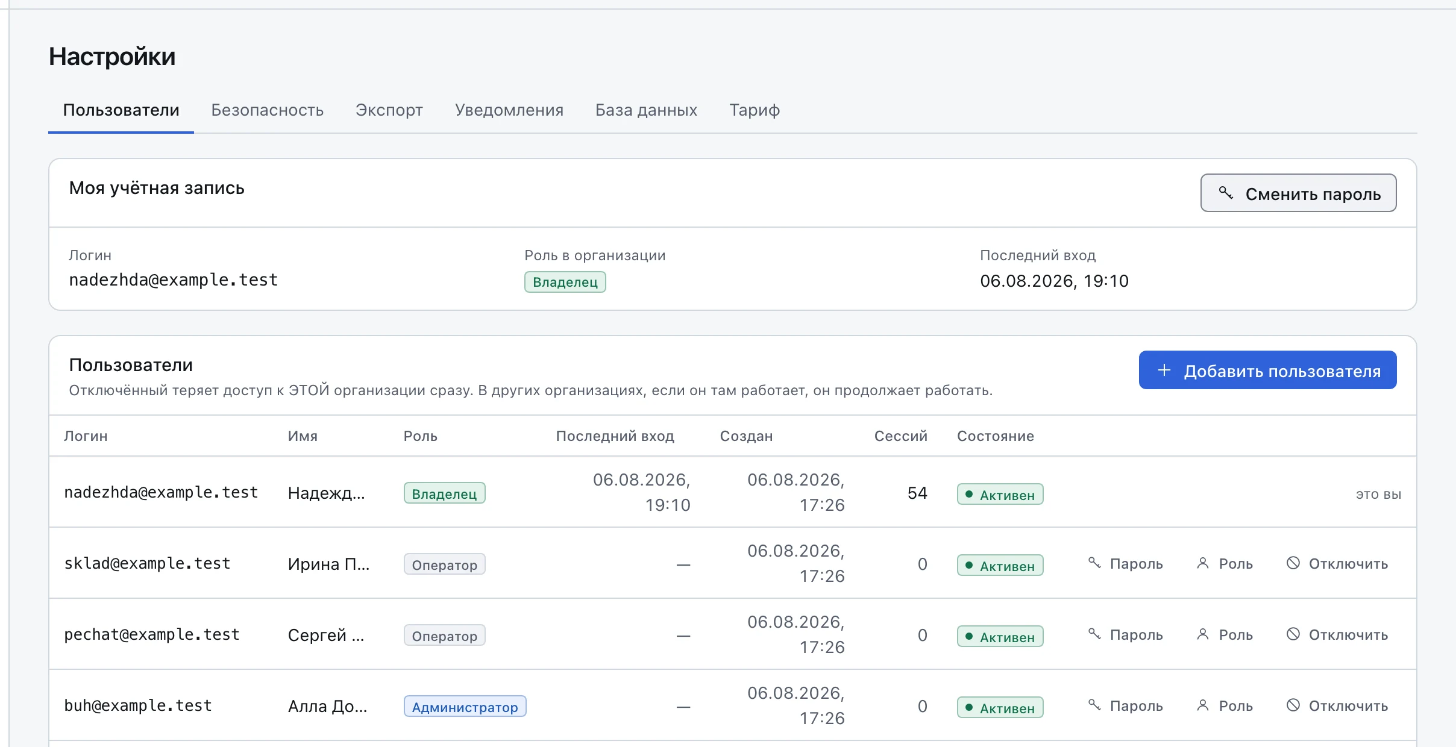1456x747 pixels.
Task: Go to the Уведомления tab
Action: [509, 110]
